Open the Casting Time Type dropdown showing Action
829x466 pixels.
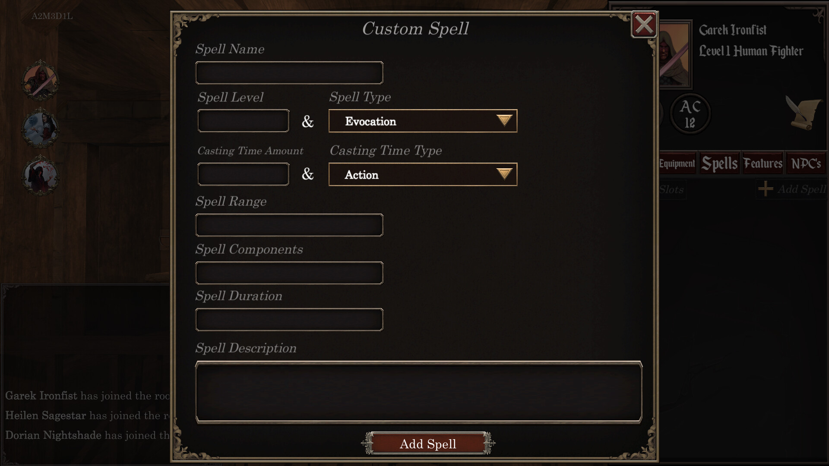pyautogui.click(x=423, y=175)
